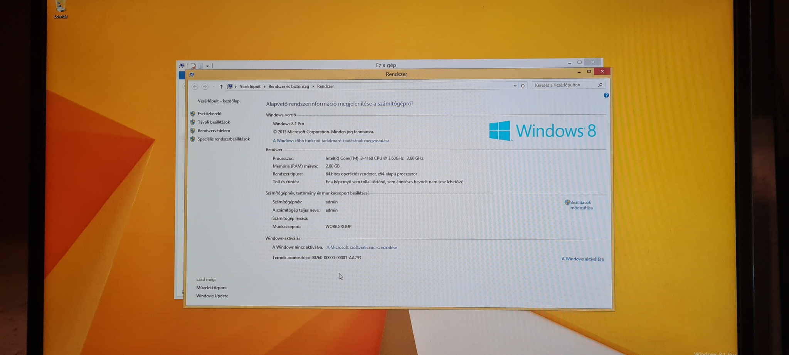This screenshot has height=355, width=789.
Task: Expand the chevron after Rendszer és biztonság
Action: coord(313,87)
